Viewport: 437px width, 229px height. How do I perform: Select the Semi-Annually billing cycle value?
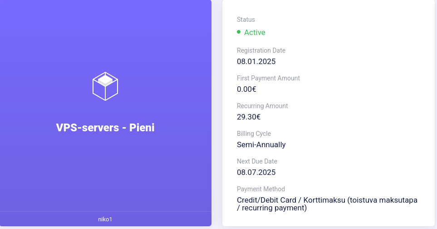pyautogui.click(x=261, y=144)
